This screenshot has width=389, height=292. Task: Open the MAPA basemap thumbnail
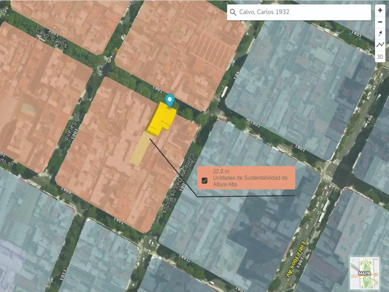click(x=364, y=273)
